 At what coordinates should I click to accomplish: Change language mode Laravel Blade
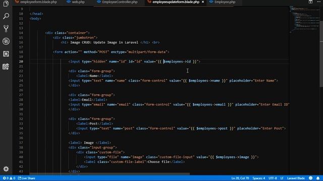coord(296,178)
